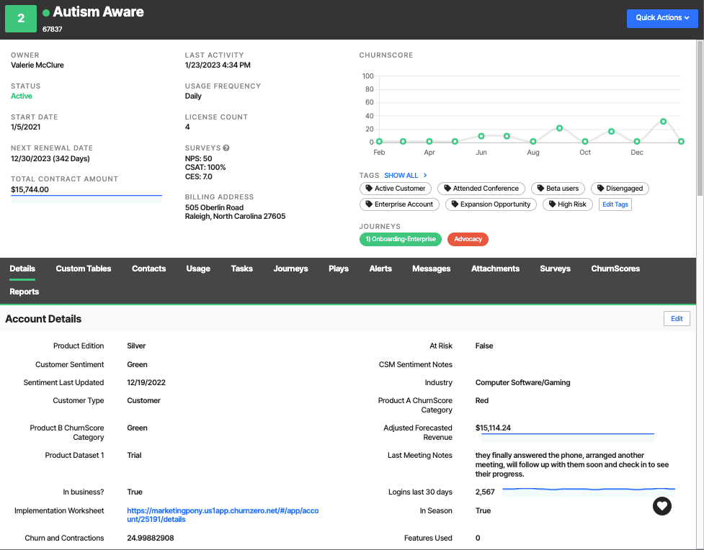Click last activity time 1/23/2023 4:34 PM
This screenshot has height=550, width=704.
(x=218, y=65)
